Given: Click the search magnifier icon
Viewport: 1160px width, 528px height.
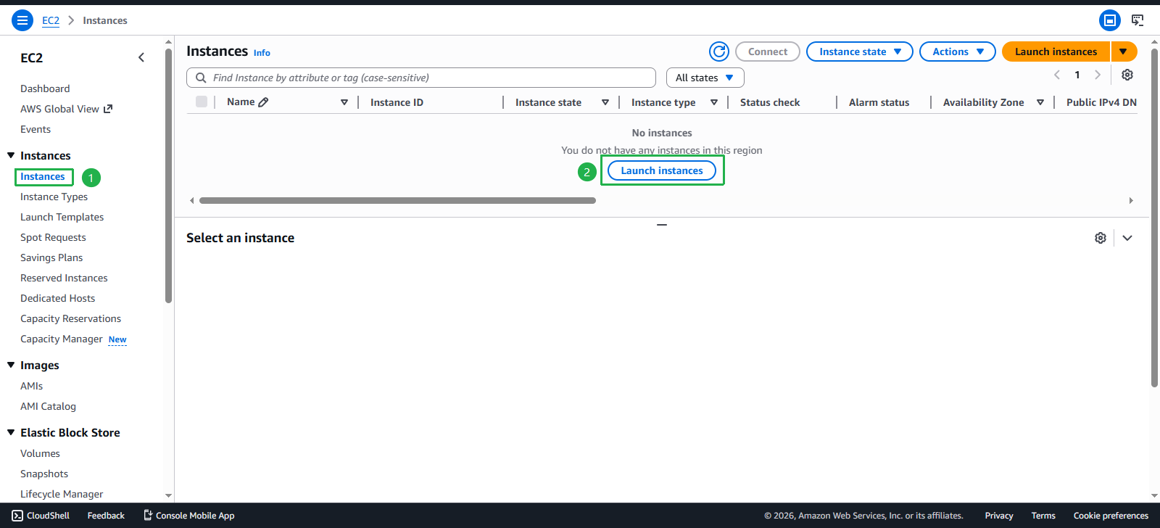Looking at the screenshot, I should [x=201, y=78].
